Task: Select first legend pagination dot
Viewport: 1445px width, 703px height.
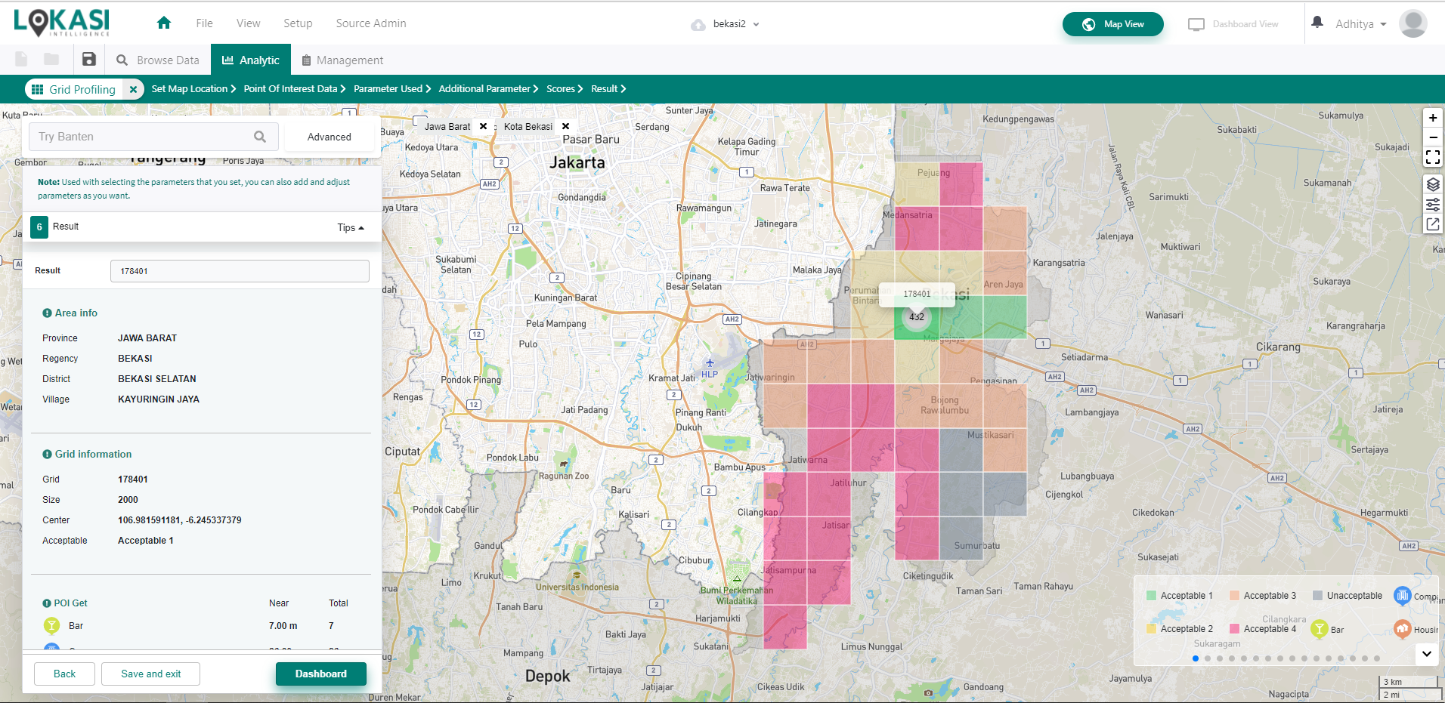Action: 1196,658
